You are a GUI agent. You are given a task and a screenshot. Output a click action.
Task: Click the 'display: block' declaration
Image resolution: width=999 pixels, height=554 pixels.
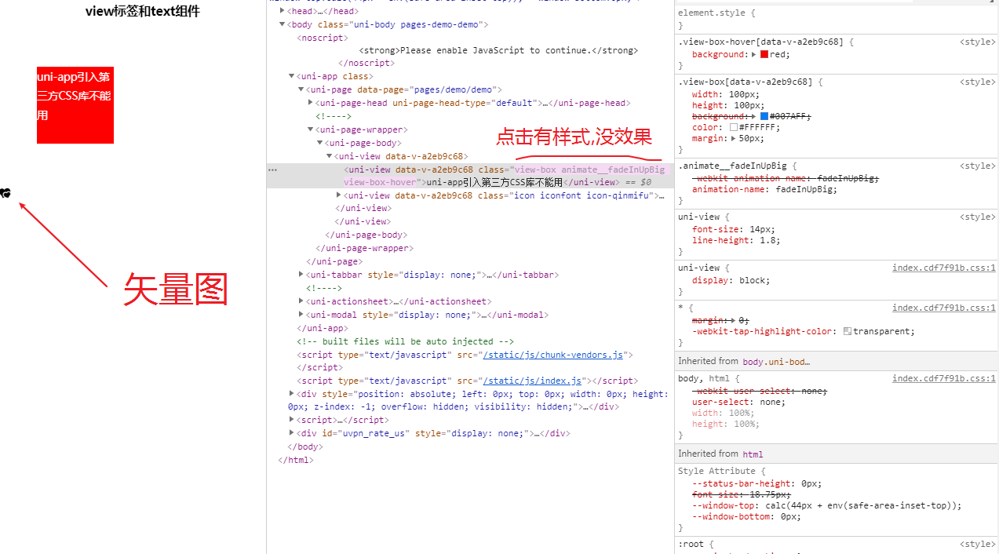pos(731,280)
